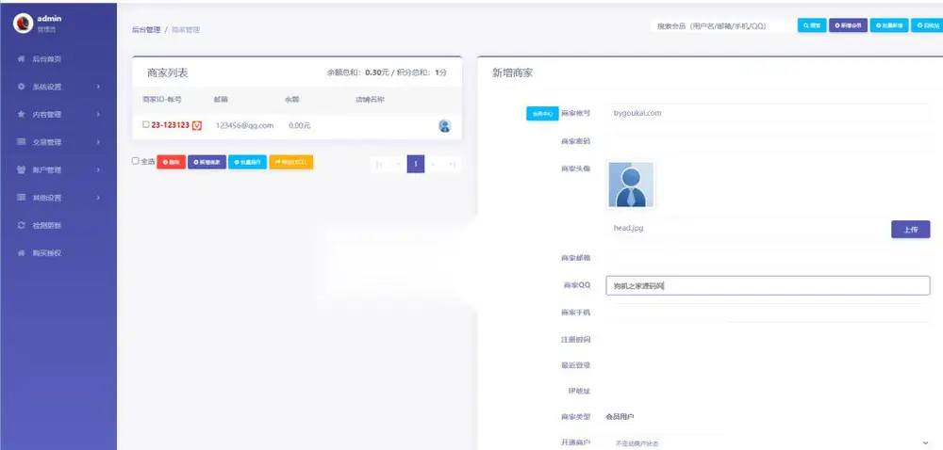Click the 商家ID-帐号 column header

162,99
